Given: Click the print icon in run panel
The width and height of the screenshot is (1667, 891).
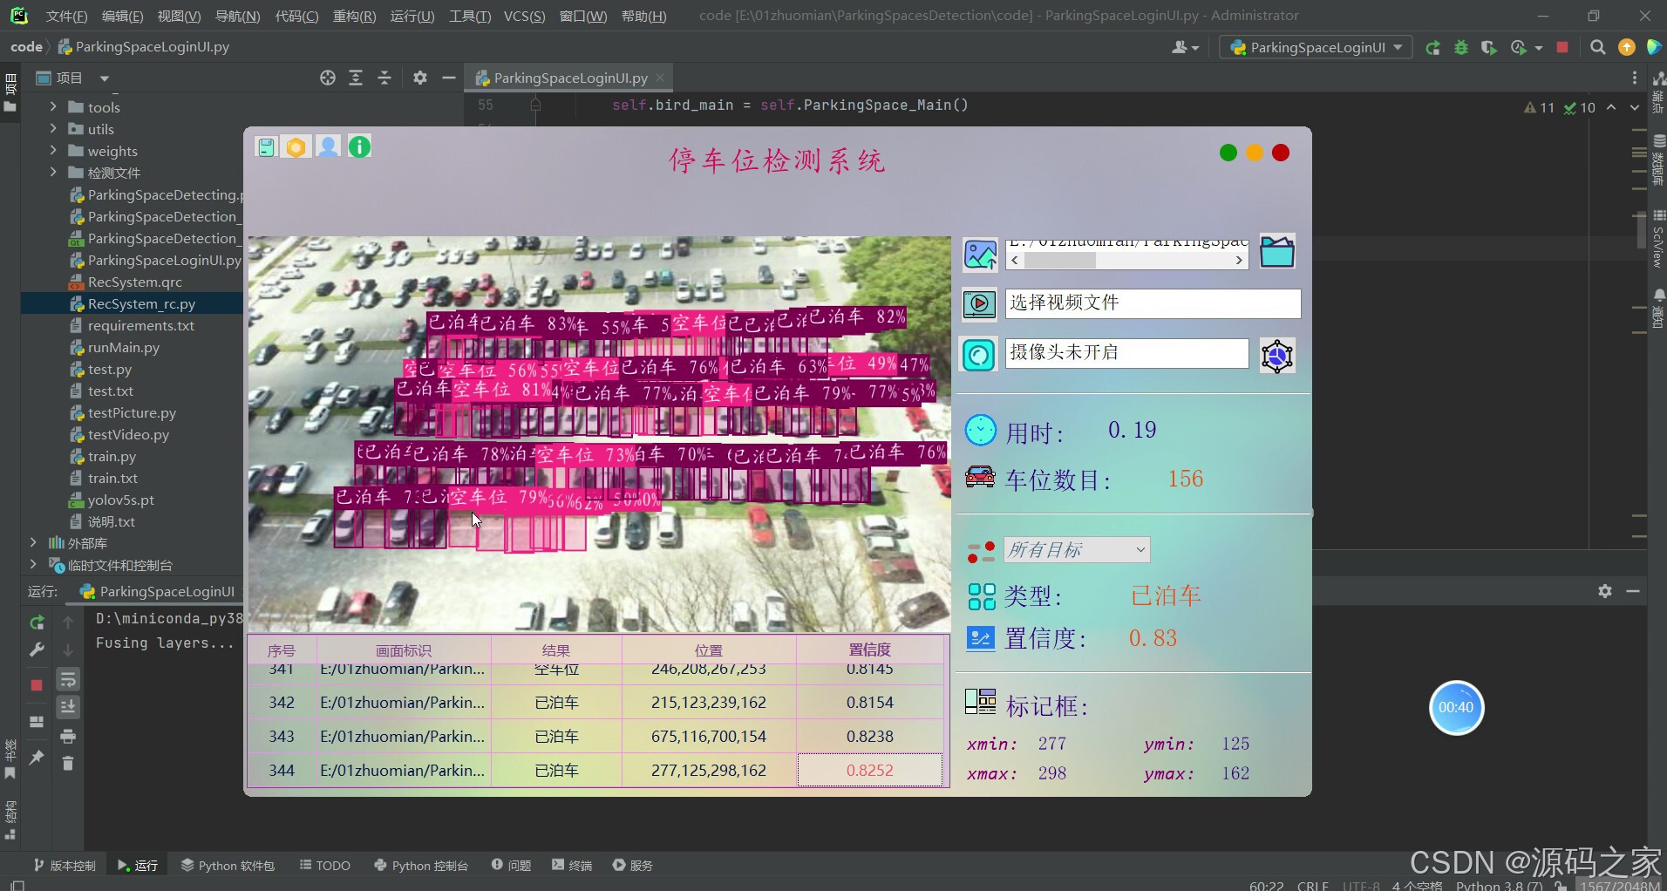Looking at the screenshot, I should tap(68, 737).
